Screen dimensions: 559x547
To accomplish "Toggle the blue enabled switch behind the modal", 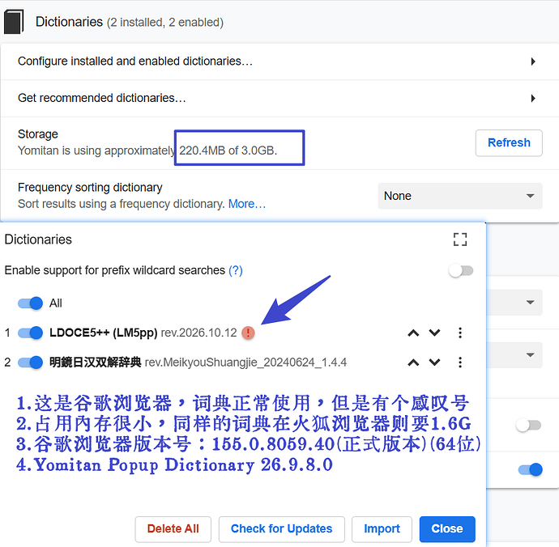I will click(530, 469).
